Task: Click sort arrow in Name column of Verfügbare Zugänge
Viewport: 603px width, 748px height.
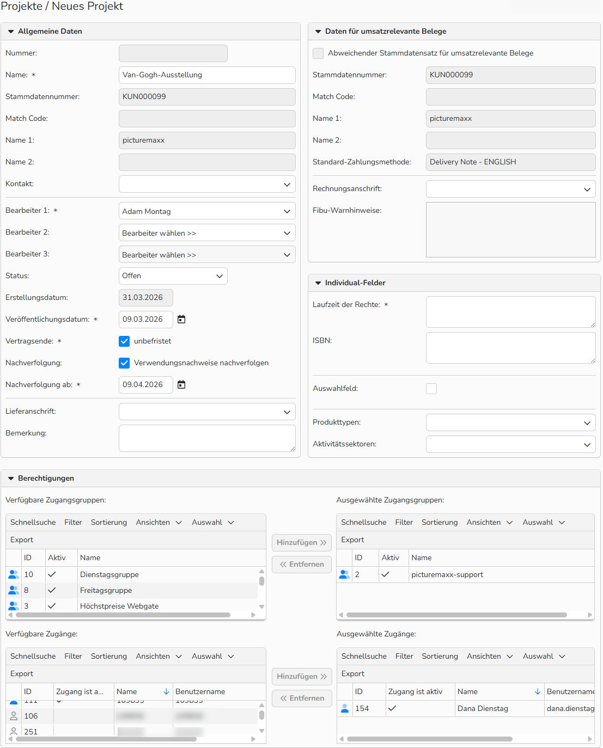Action: coord(166,691)
